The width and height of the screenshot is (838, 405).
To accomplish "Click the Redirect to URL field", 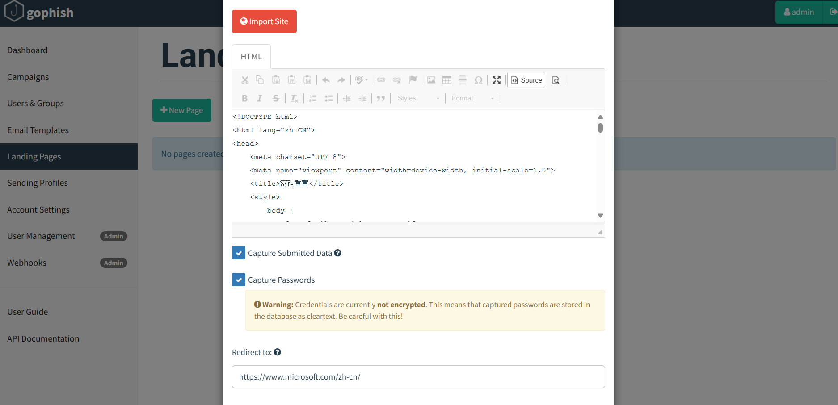I will click(418, 377).
